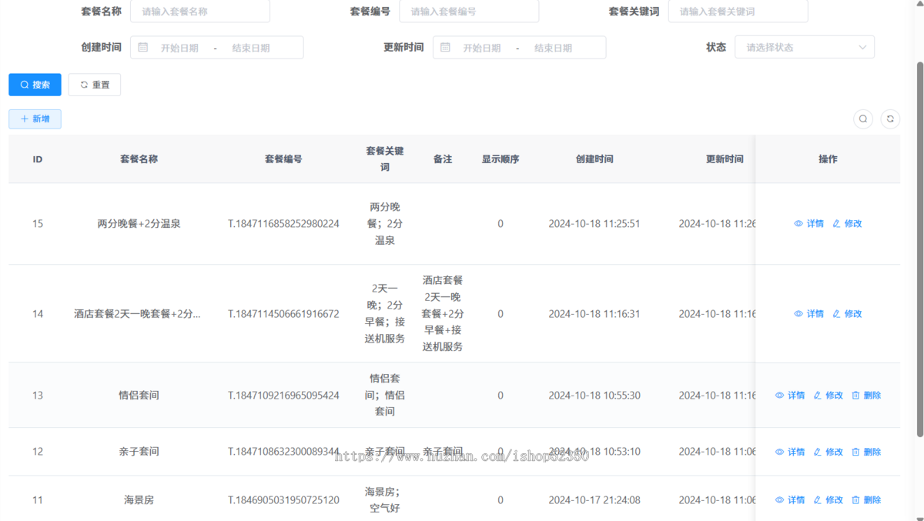View 详情 for 海景房 row
This screenshot has width=924, height=521.
pyautogui.click(x=790, y=500)
